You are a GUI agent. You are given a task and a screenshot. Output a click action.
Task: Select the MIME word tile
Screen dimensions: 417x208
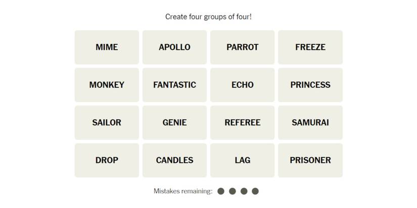pyautogui.click(x=107, y=47)
